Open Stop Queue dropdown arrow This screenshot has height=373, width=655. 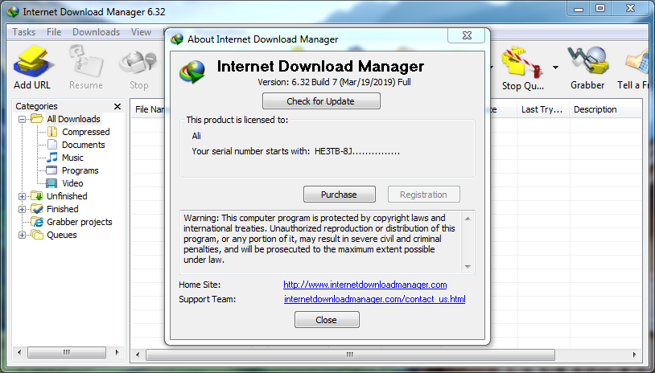pyautogui.click(x=555, y=68)
